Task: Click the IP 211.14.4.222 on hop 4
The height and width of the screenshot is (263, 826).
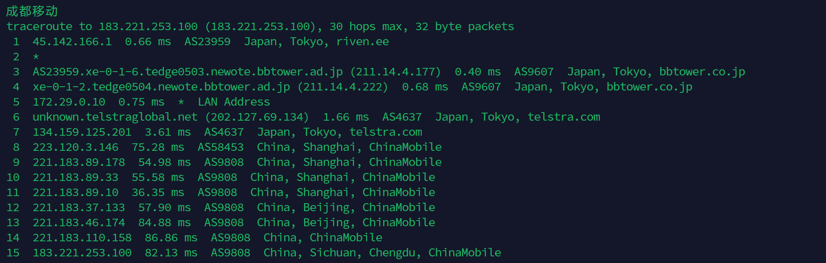Action: click(x=342, y=87)
